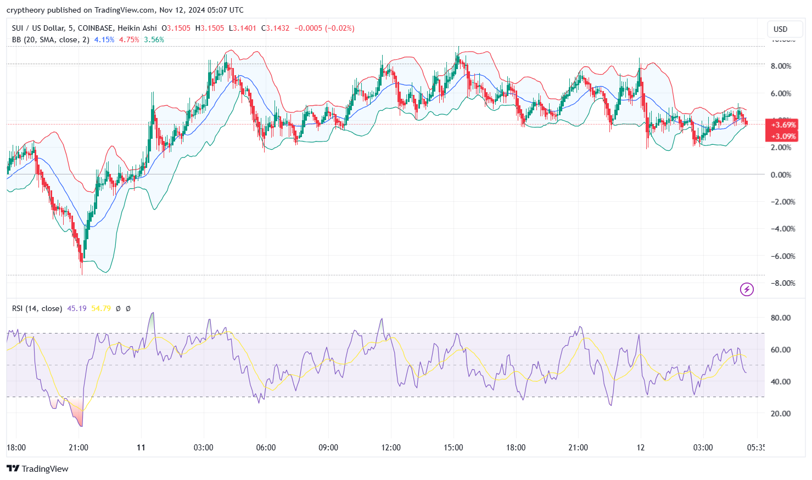Click the USD currency button

(x=785, y=29)
